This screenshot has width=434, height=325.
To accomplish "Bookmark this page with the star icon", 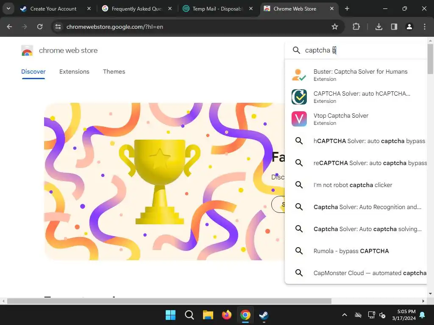I will pyautogui.click(x=335, y=27).
